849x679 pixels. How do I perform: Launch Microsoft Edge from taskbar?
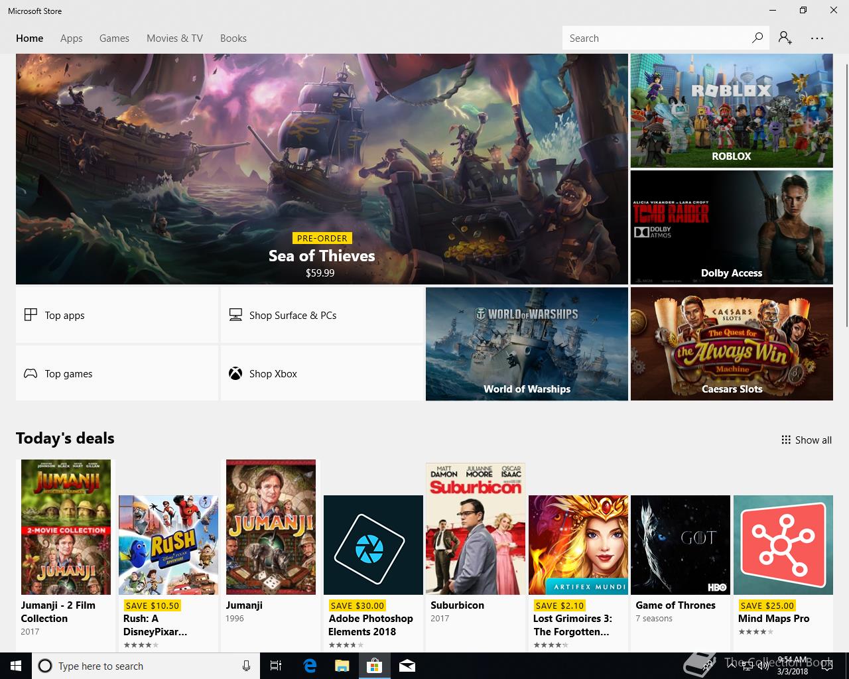coord(309,666)
